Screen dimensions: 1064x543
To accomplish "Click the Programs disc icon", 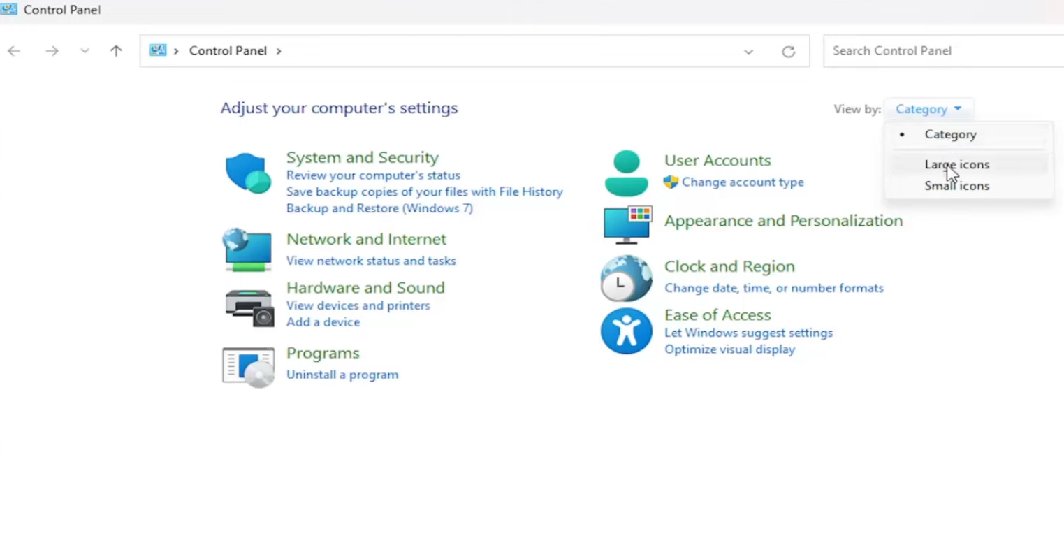I will click(x=248, y=367).
